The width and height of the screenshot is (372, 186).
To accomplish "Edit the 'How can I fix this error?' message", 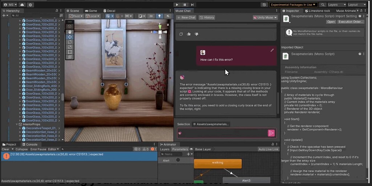I will point(272,50).
